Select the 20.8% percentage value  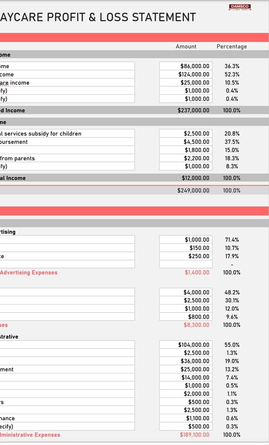click(232, 134)
